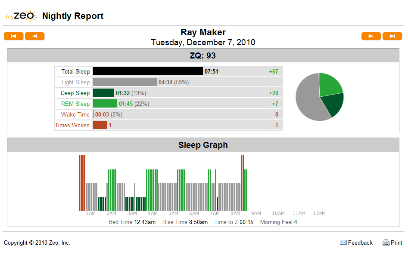The image size is (408, 258).
Task: Go to the previous night's report
Action: (x=34, y=36)
